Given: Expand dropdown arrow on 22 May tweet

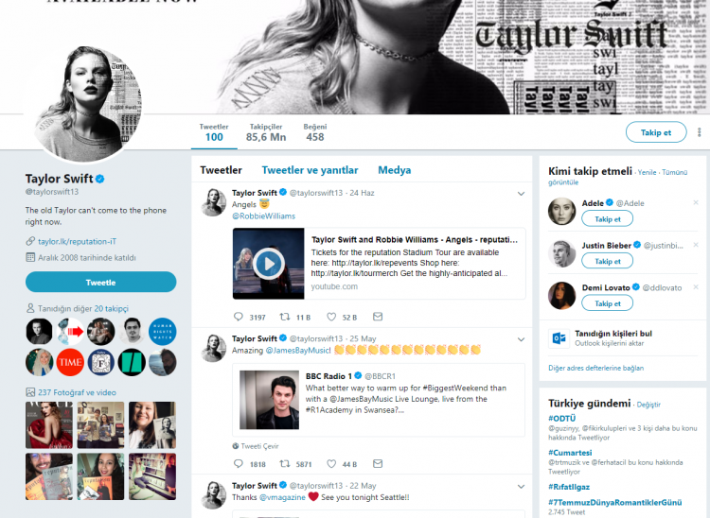Looking at the screenshot, I should pos(521,487).
